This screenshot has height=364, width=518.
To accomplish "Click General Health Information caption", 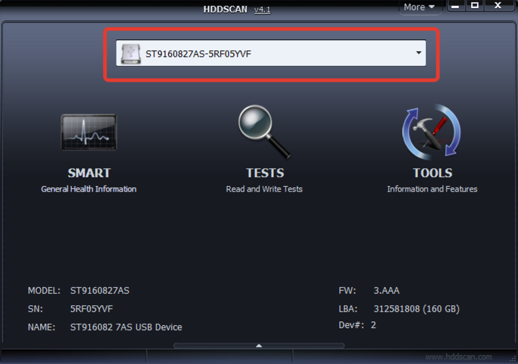I will coord(89,189).
